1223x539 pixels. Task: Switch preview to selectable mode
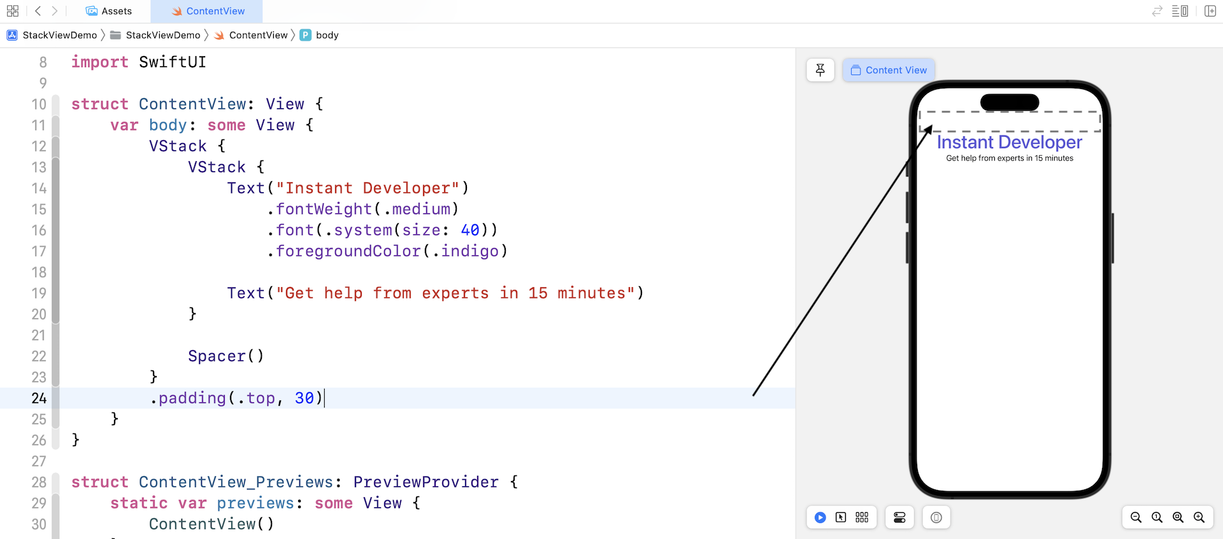tap(841, 517)
